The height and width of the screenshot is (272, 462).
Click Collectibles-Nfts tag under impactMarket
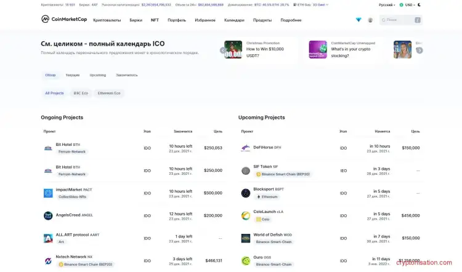point(72,197)
